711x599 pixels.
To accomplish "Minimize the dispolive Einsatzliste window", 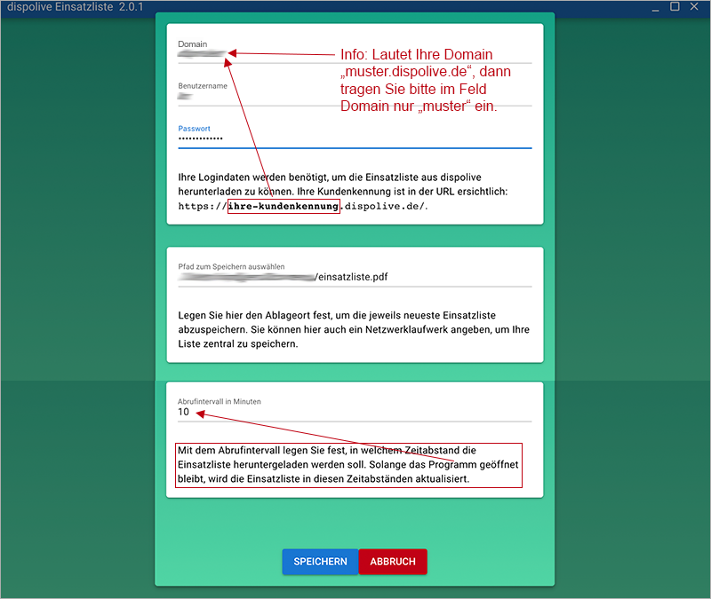I will point(655,7).
